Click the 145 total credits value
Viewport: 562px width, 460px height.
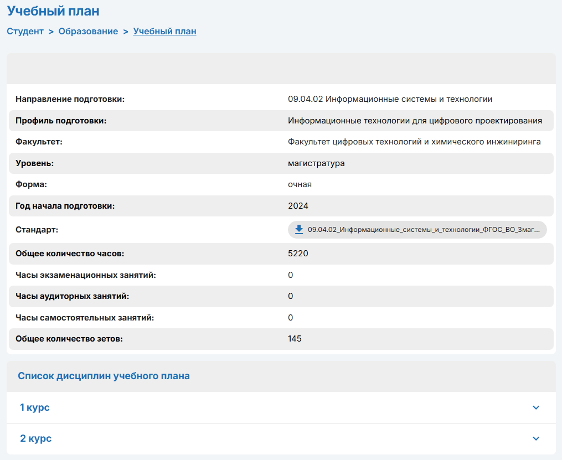(x=295, y=339)
